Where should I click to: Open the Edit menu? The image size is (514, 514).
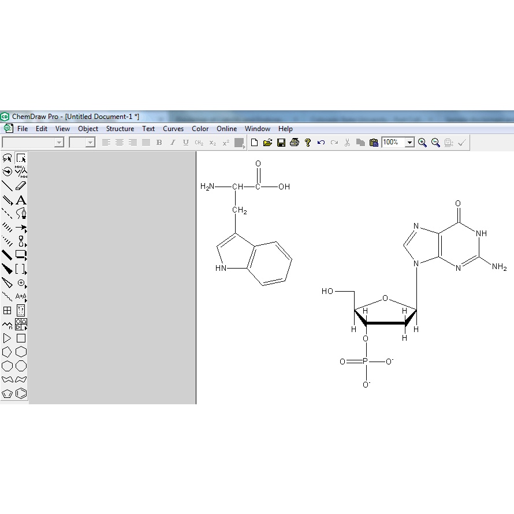pyautogui.click(x=42, y=129)
